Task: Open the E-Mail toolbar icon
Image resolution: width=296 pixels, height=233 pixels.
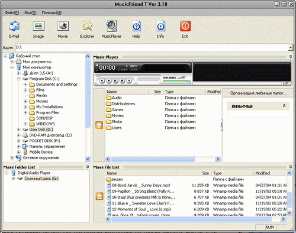Action: tap(14, 26)
